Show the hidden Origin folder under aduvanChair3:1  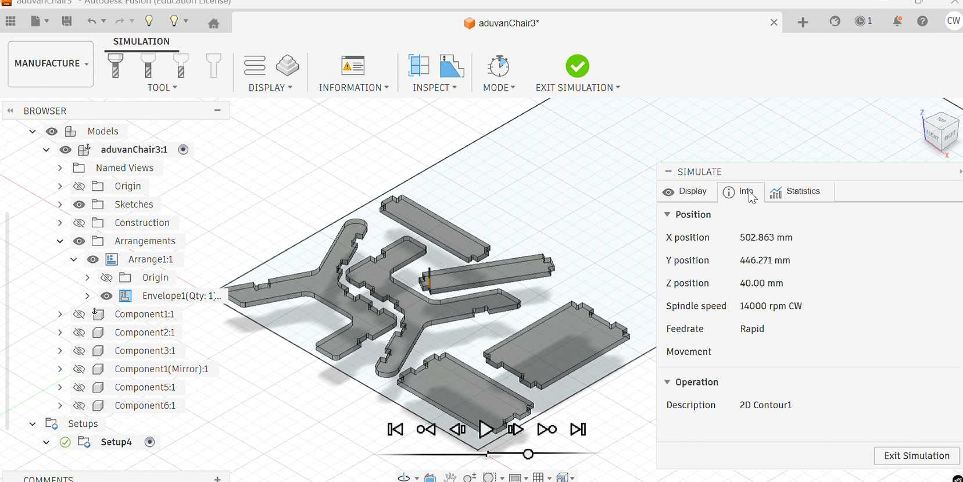coord(80,187)
